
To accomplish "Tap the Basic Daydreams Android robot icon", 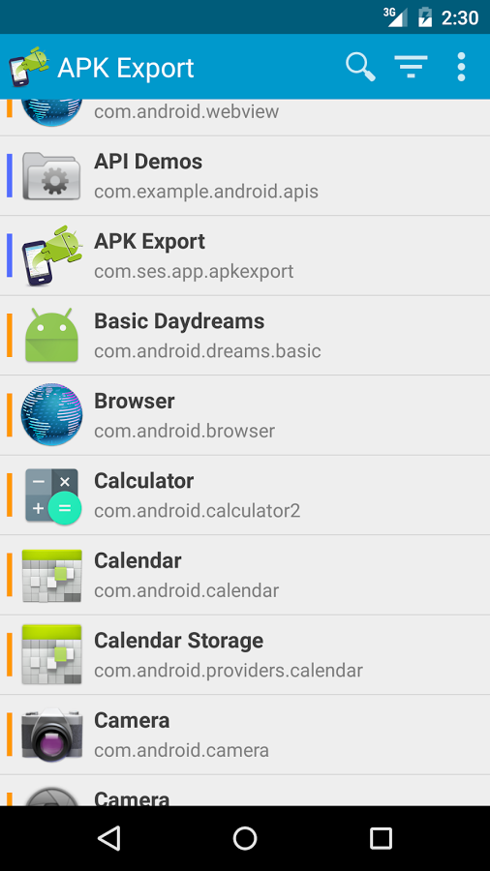I will coord(51,336).
